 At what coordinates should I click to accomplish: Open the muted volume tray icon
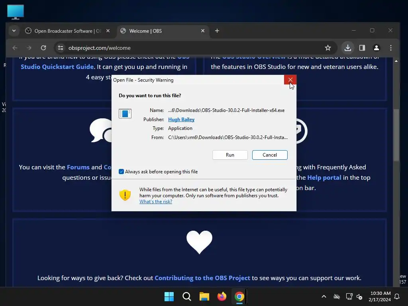[359, 296]
